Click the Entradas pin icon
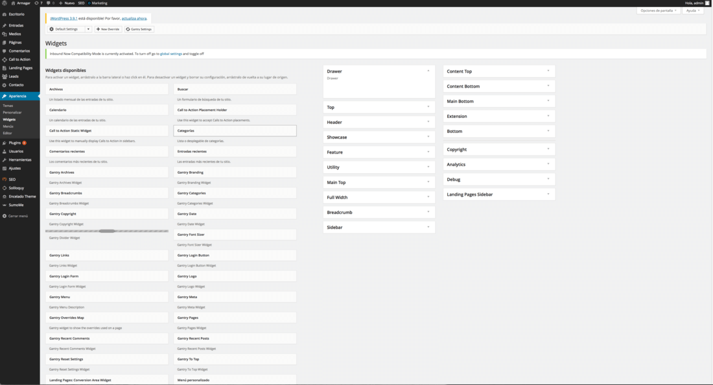 pos(4,25)
